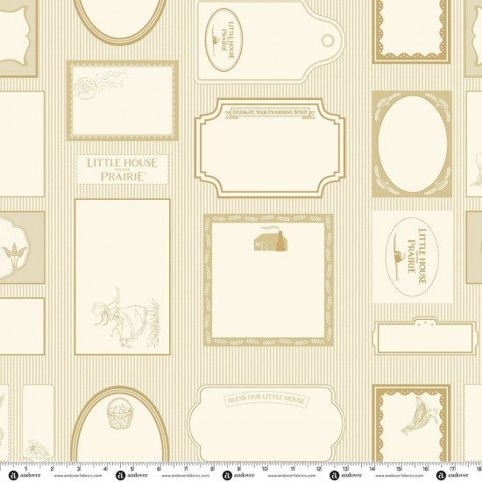
Task: Click the girl in bonnet sketch
Action: [126, 318]
